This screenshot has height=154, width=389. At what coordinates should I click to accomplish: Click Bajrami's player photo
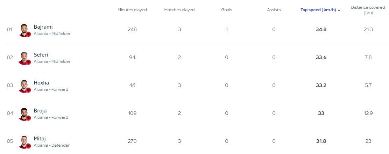click(23, 30)
